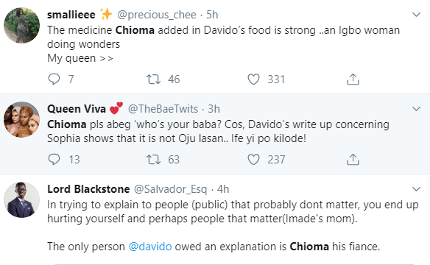Open options chevron on Lord Blackstone's tweet
Viewport: 430px width, 265px height.
[x=416, y=189]
